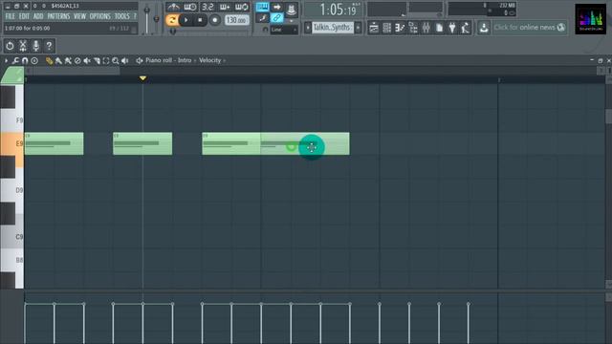Click the one-click audio recording scissors icon

23,46
